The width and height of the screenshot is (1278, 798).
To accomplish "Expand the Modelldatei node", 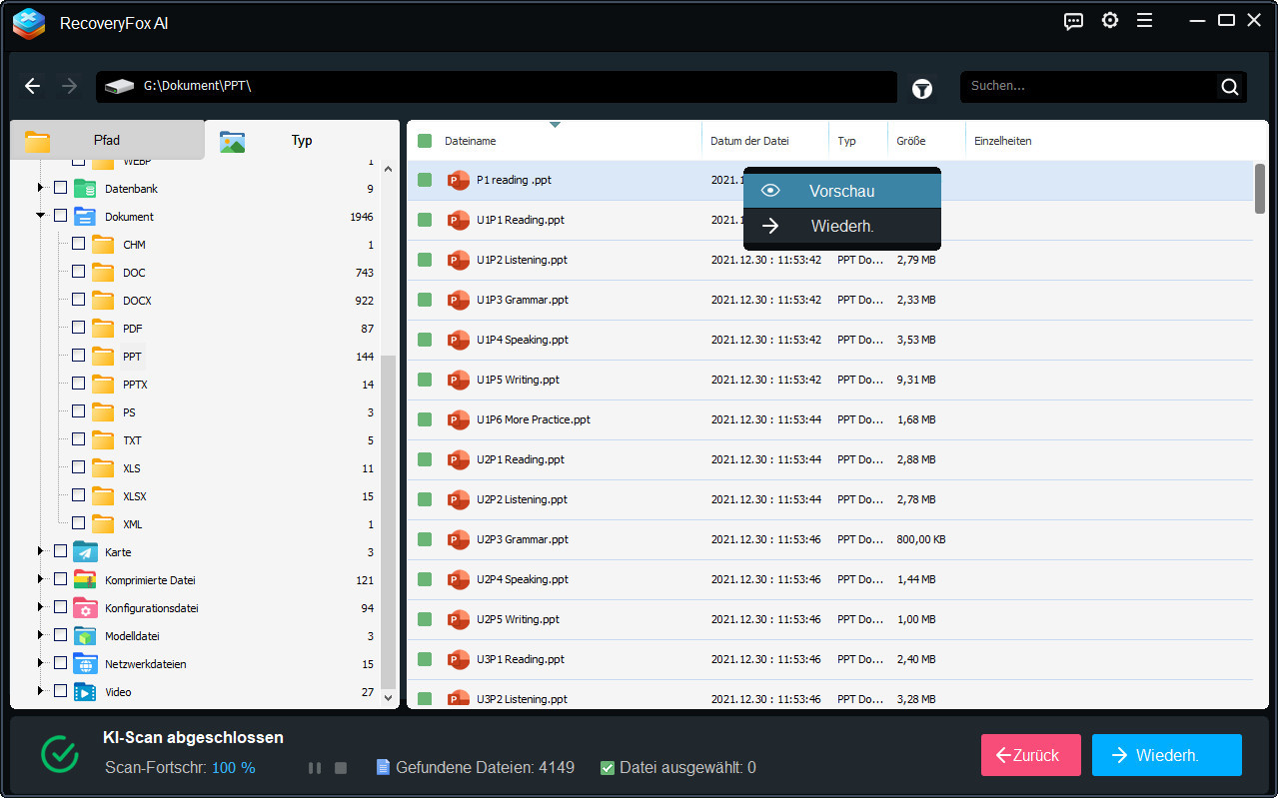I will pos(41,635).
